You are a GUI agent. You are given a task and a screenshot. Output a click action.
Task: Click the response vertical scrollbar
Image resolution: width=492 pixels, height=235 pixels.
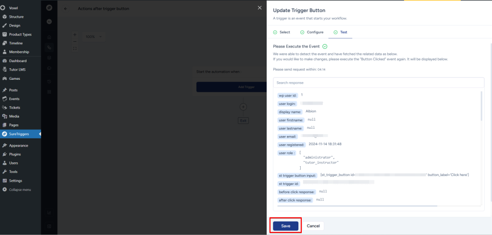click(x=481, y=106)
